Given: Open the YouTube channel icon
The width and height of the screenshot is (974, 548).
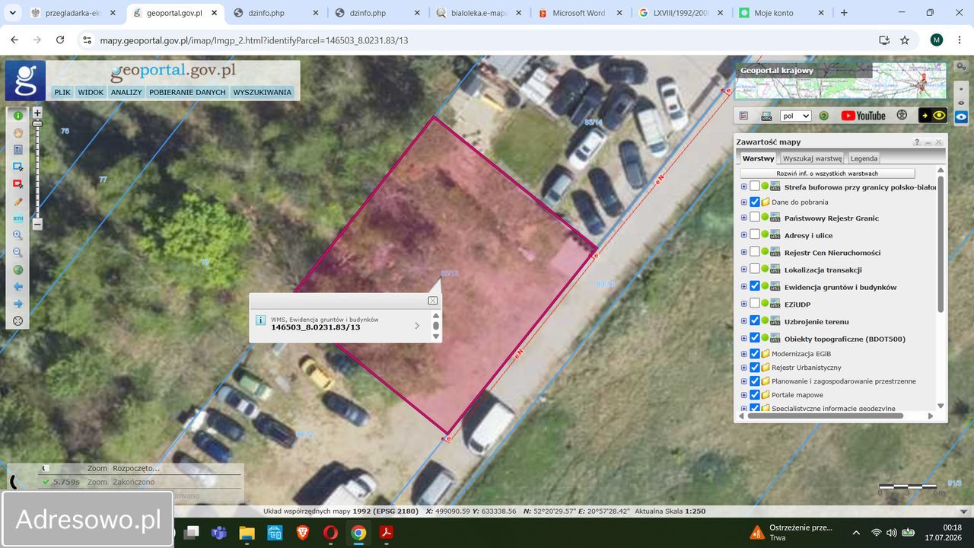Looking at the screenshot, I should point(863,116).
